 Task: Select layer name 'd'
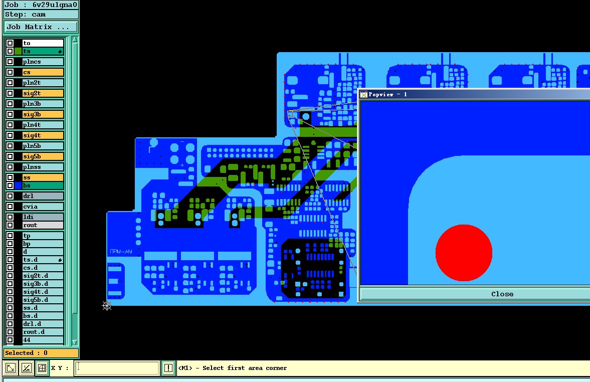(x=43, y=252)
